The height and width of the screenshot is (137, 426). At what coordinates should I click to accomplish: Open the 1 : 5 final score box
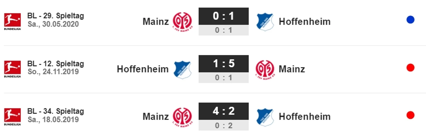coord(224,64)
